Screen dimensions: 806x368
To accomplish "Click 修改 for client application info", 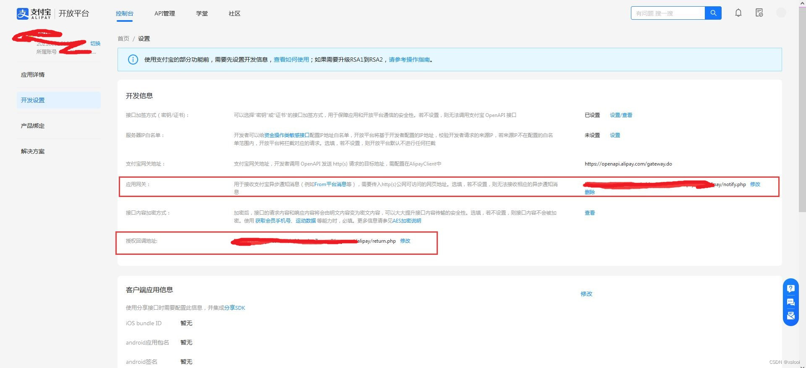I will click(x=586, y=294).
